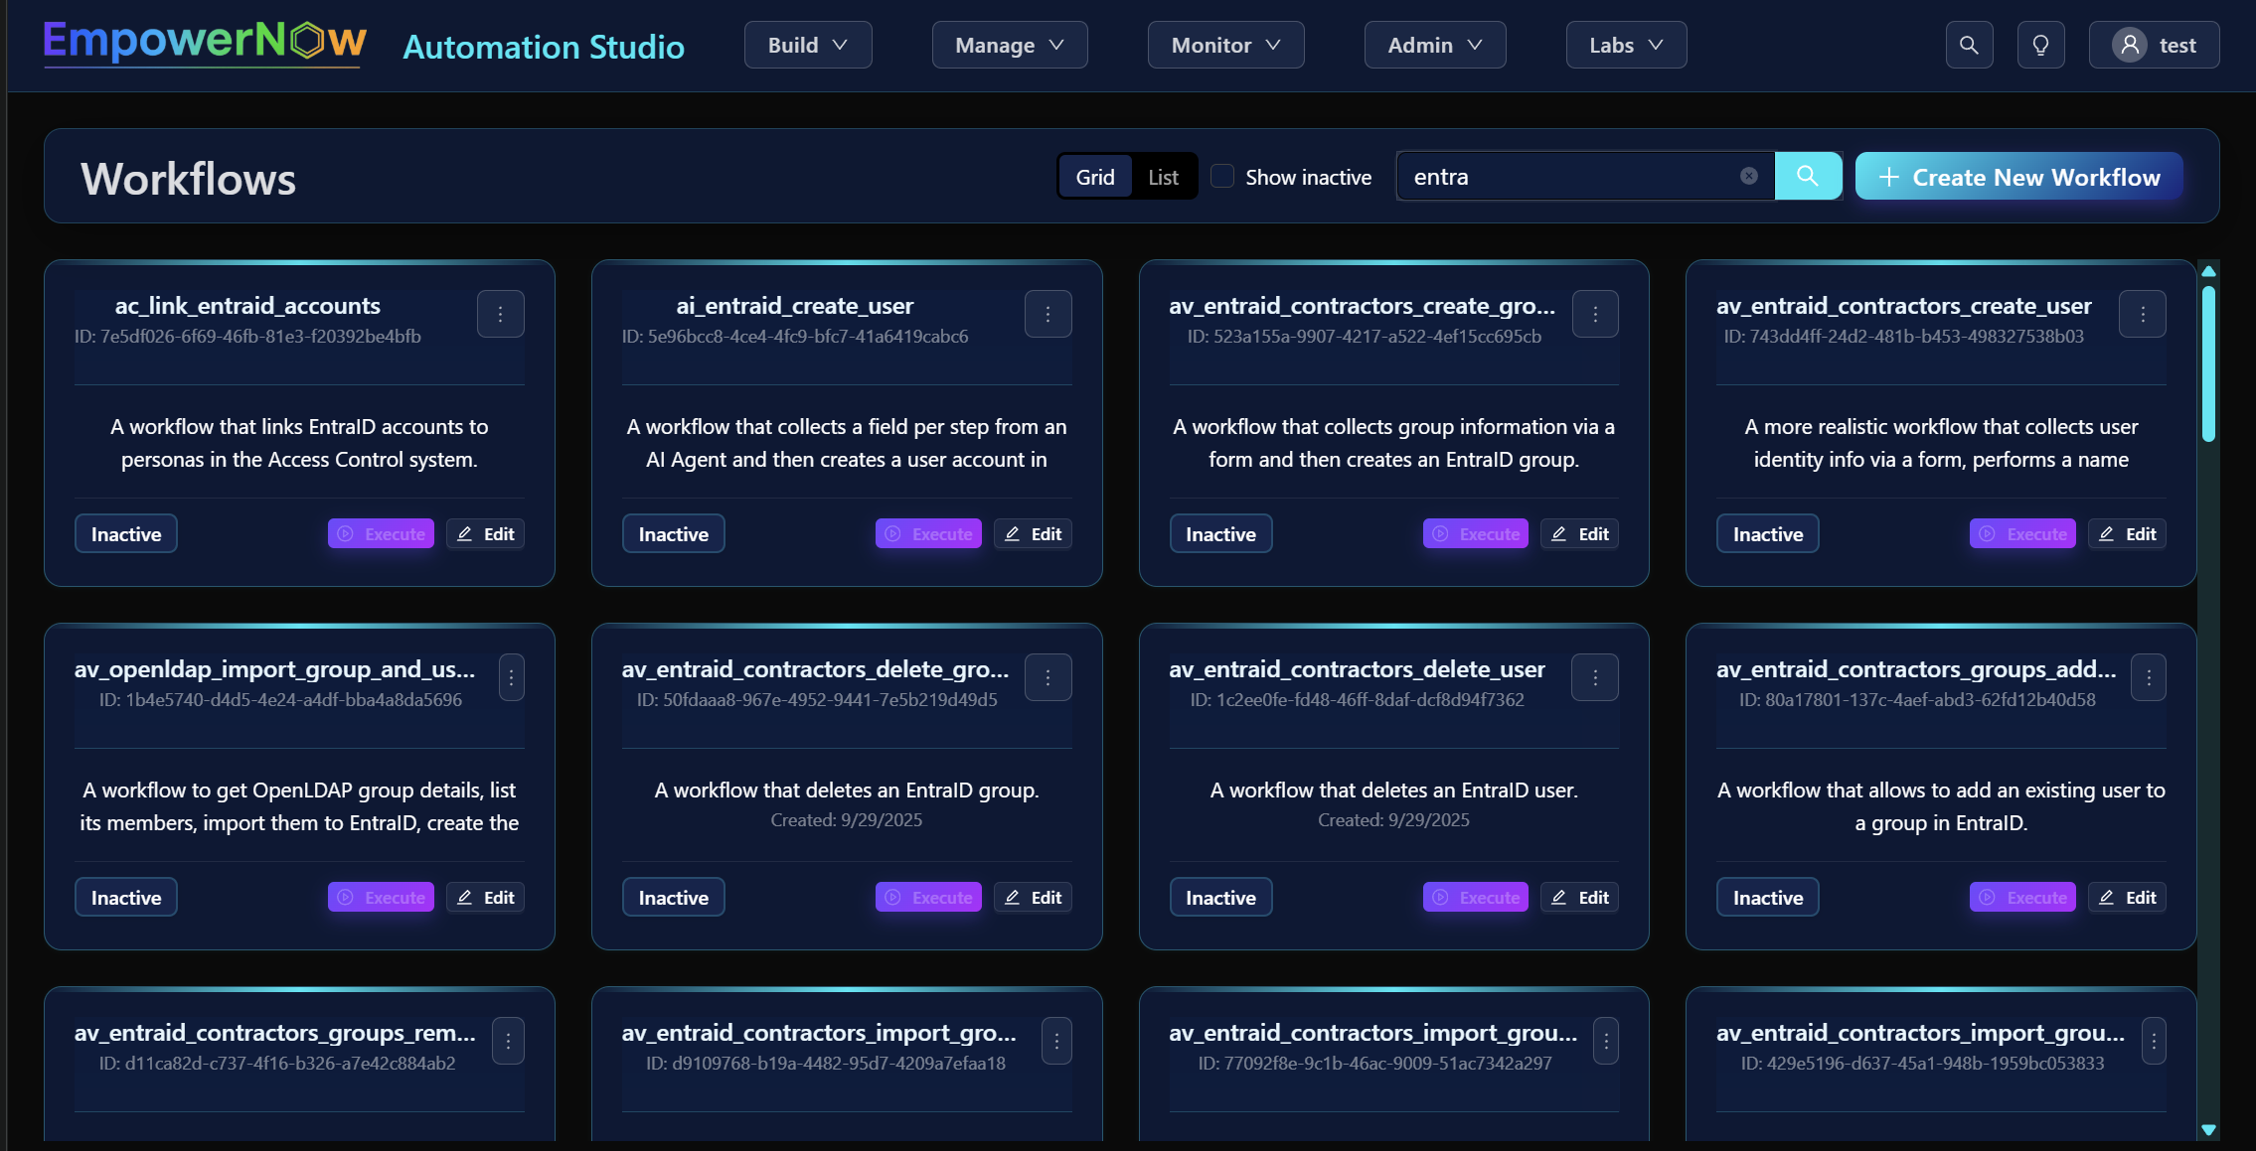Open the Build menu
The width and height of the screenshot is (2256, 1151).
pyautogui.click(x=807, y=45)
